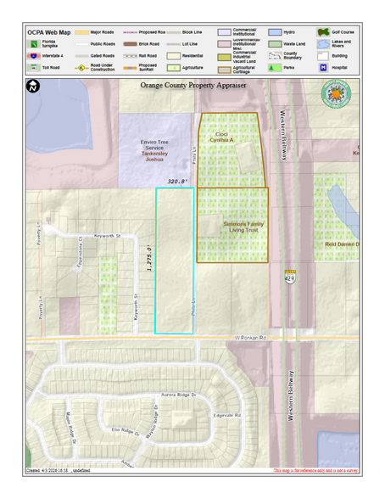The image size is (385, 499).
Task: Click the Golf Course legend icon
Action: [x=323, y=32]
